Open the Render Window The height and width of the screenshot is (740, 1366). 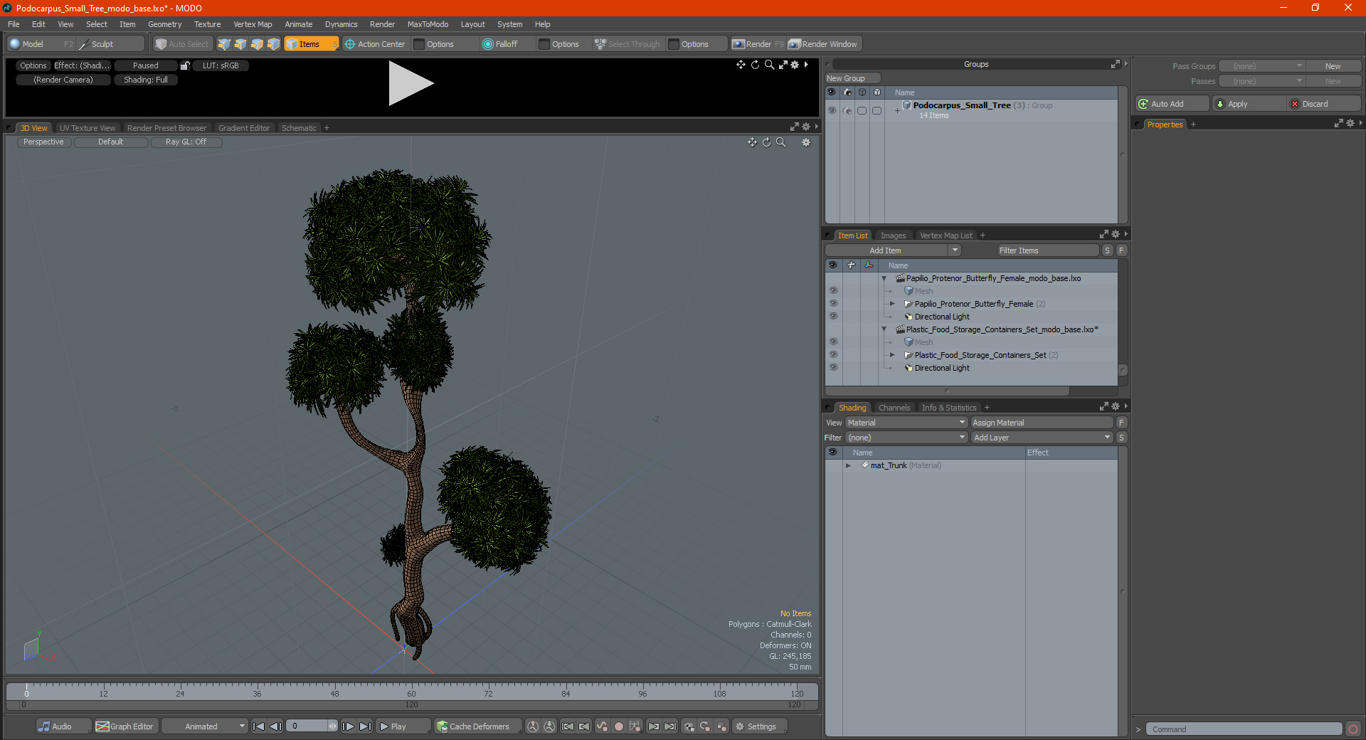tap(824, 44)
